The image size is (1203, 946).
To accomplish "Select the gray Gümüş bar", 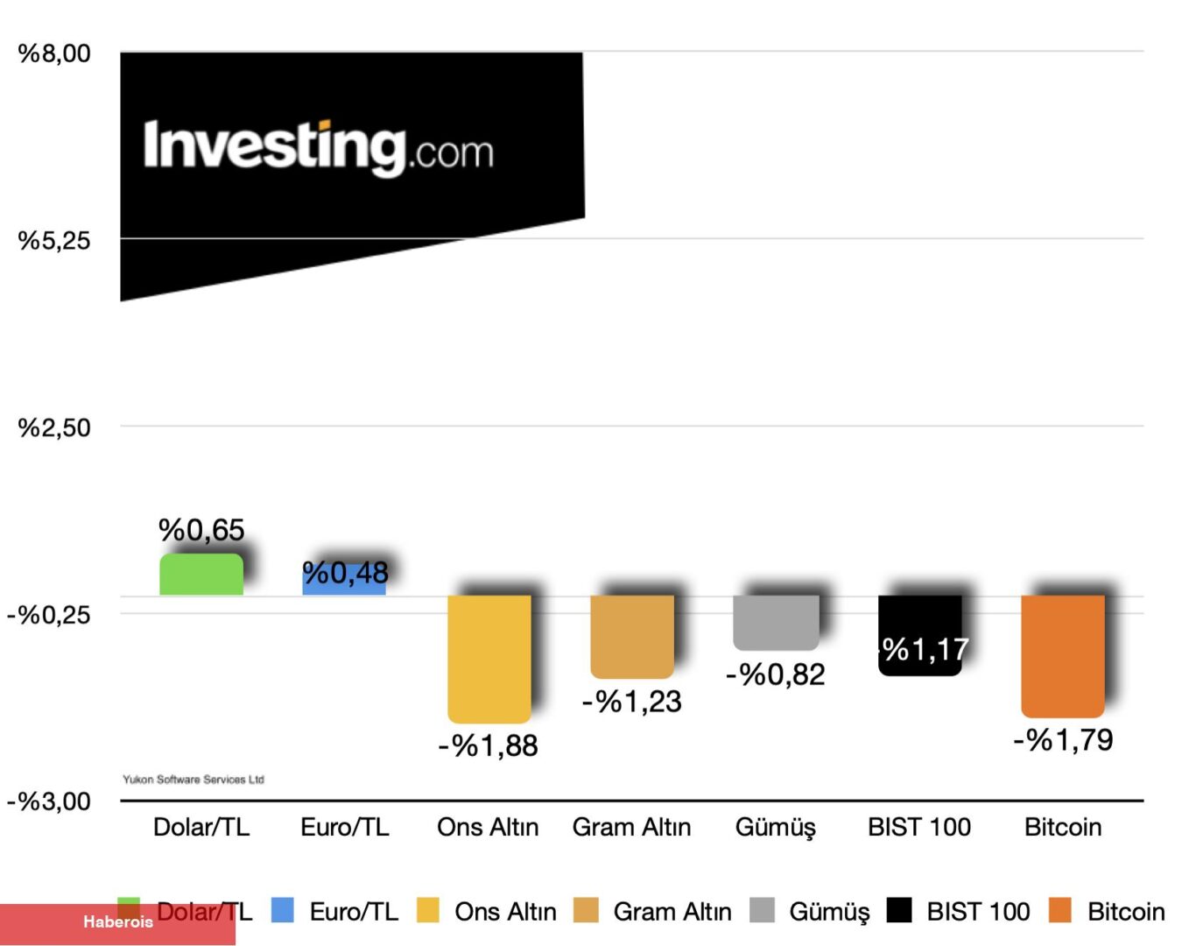I will point(776,622).
